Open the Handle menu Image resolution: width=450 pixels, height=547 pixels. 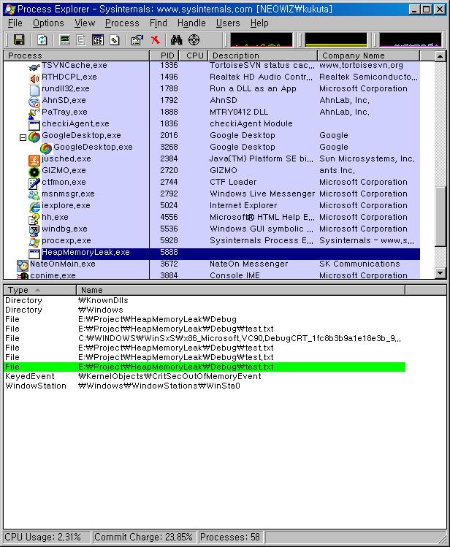(x=191, y=23)
